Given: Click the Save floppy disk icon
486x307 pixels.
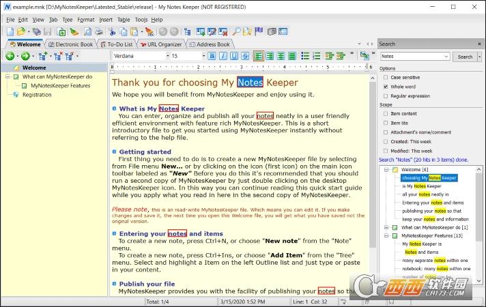Looking at the screenshot, I should click(x=47, y=31).
